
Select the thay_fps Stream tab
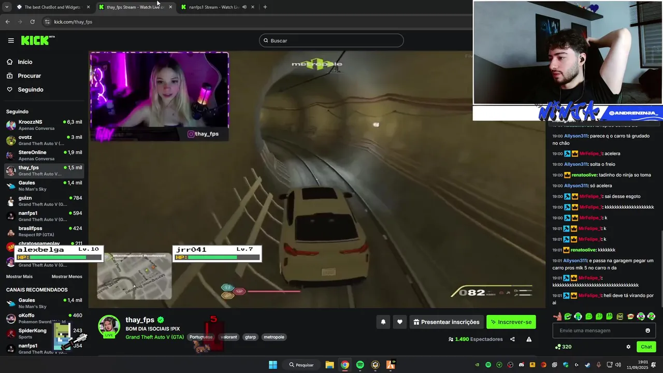click(x=135, y=7)
